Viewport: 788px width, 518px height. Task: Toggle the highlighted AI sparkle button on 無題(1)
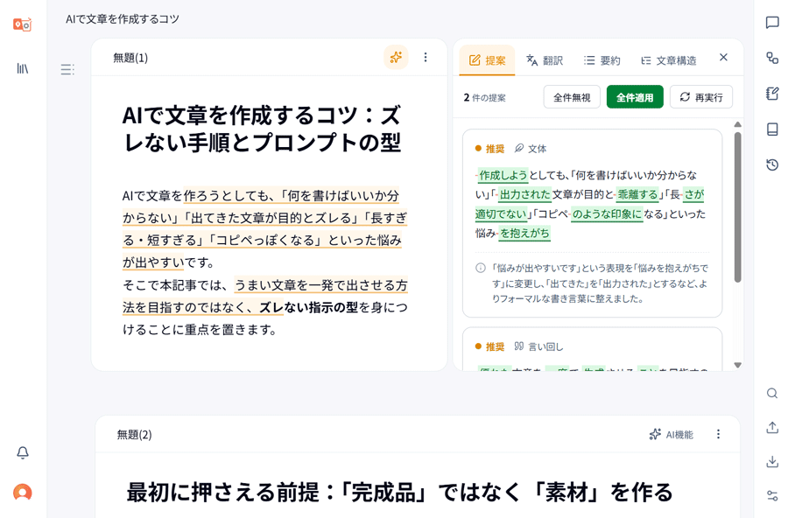point(396,57)
